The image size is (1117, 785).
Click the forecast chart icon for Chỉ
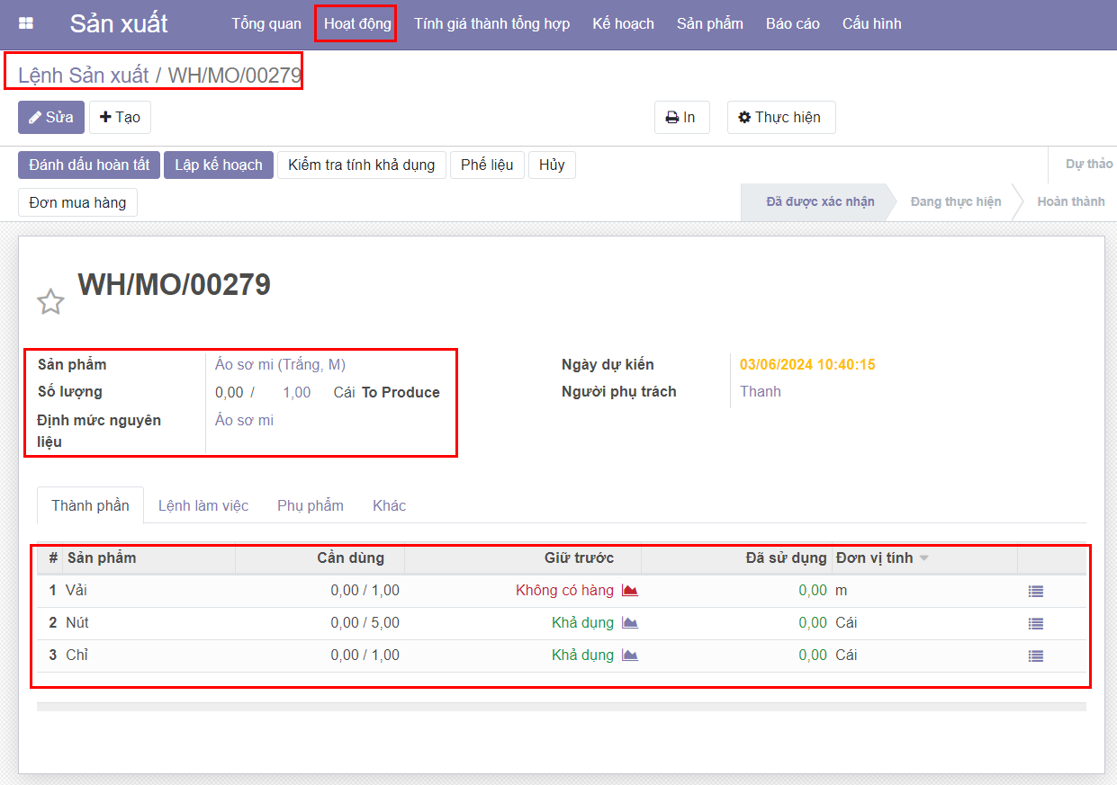point(630,656)
